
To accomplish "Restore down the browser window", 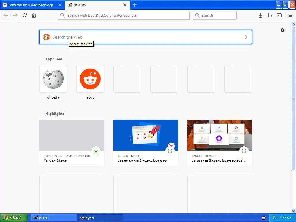I will coord(286,5).
